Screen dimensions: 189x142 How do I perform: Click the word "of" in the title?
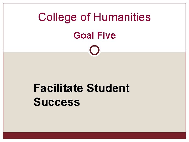85,17
